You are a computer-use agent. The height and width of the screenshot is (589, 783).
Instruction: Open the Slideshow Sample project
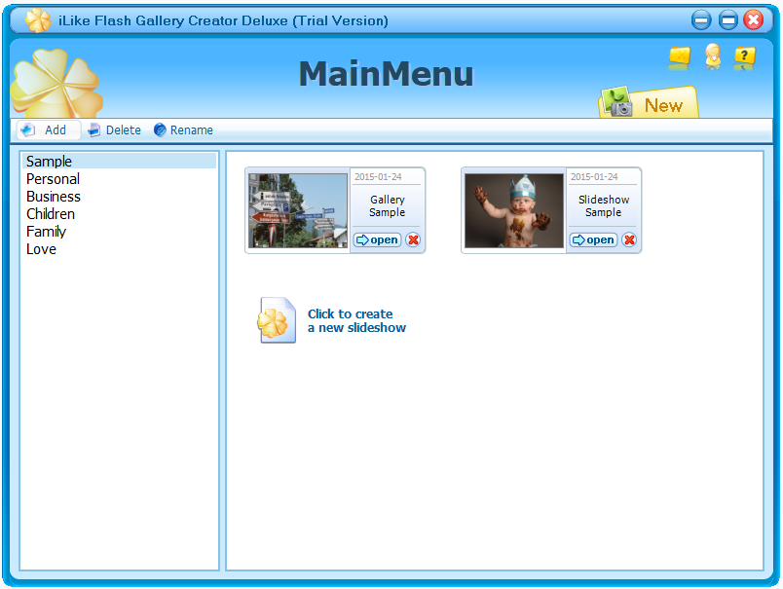(x=593, y=239)
